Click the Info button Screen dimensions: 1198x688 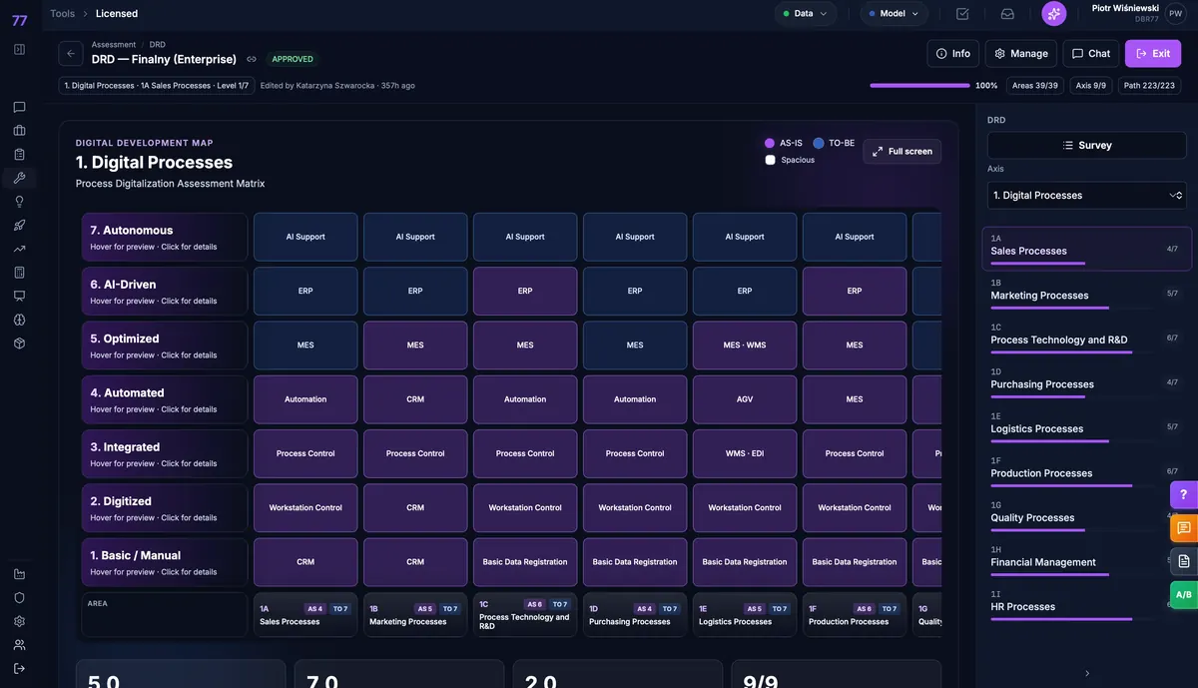coord(952,54)
